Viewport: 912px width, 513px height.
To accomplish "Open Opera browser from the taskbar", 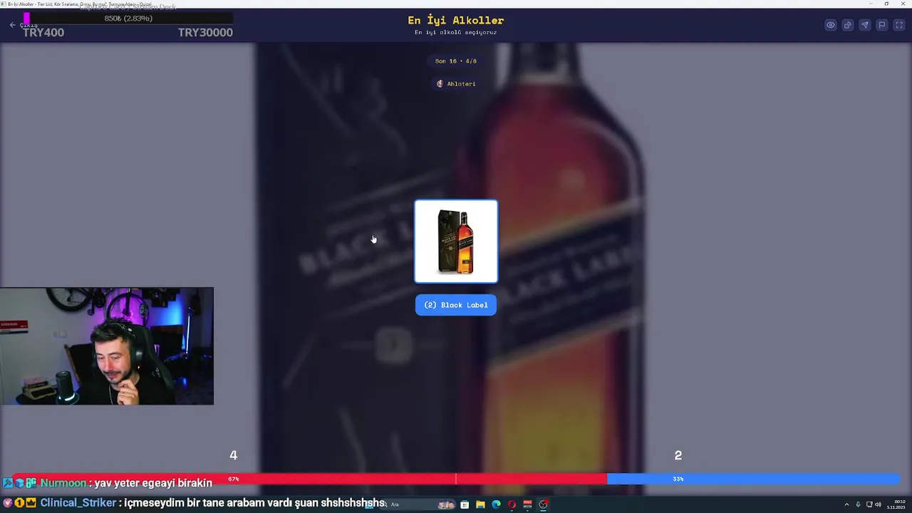I will click(x=512, y=504).
